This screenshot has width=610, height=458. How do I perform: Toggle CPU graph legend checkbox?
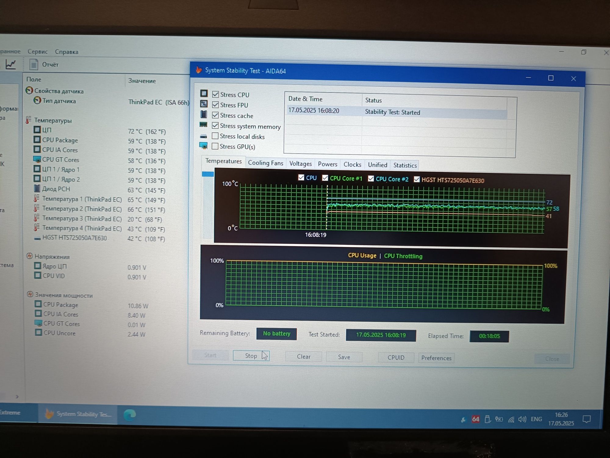(x=301, y=177)
